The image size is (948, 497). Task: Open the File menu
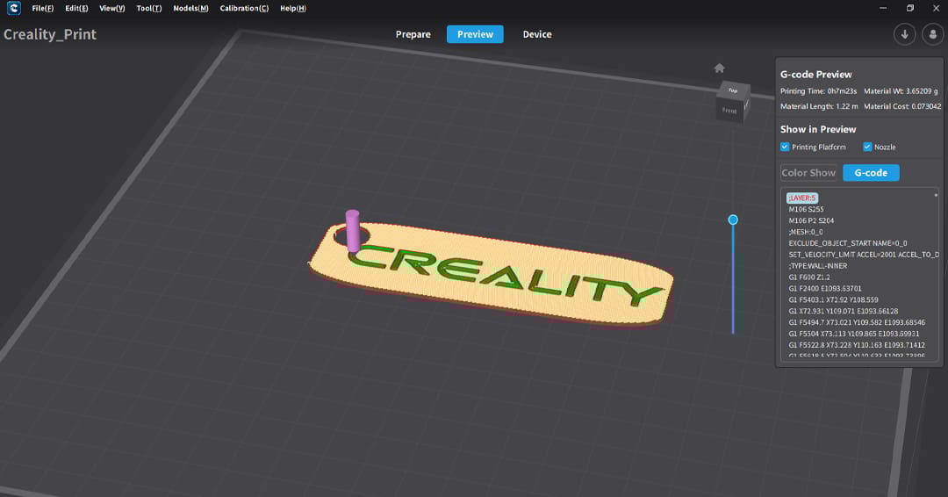[42, 9]
